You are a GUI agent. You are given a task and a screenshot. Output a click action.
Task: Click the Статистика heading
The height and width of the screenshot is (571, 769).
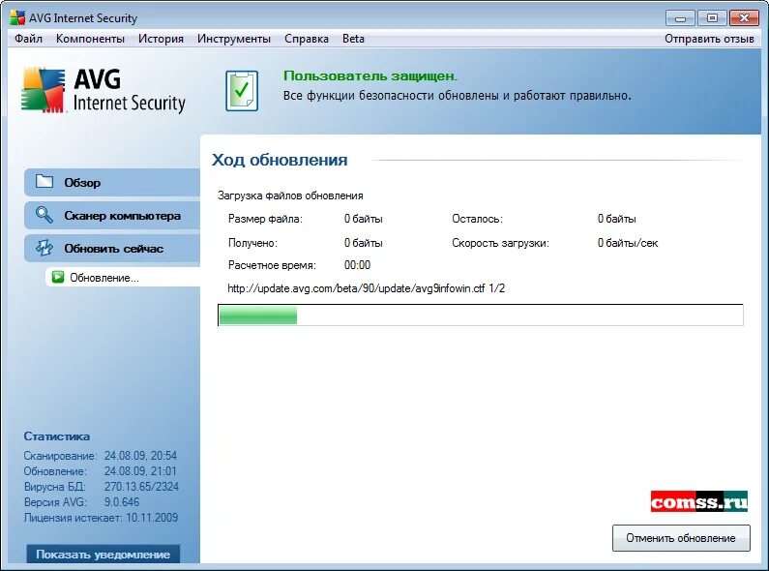coord(57,436)
